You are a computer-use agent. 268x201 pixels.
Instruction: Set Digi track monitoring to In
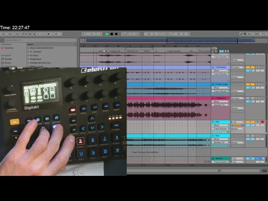point(233,126)
